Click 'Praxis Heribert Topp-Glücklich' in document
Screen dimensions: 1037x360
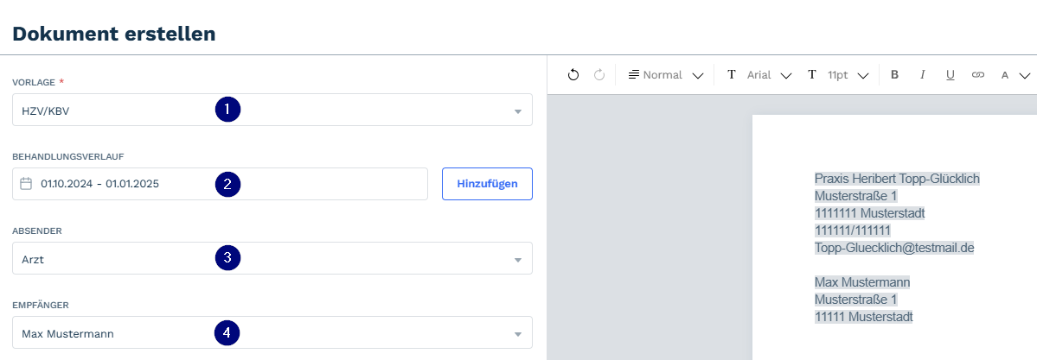[897, 179]
